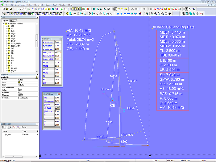Close the lower Real Values window
Image resolution: width=216 pixels, height=162 pixels.
click(x=59, y=94)
